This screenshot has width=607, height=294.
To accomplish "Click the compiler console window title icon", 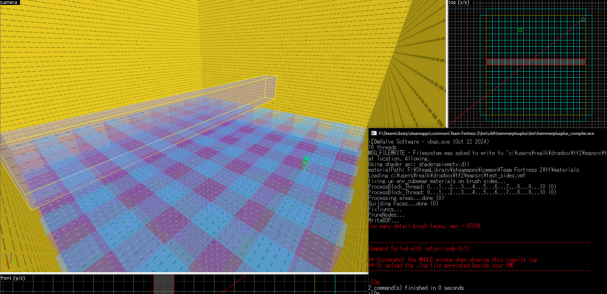I will click(374, 133).
